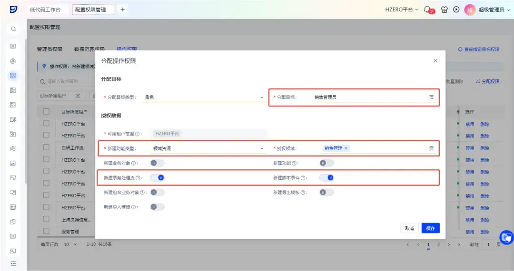Select the 配置权限管理 tab
Viewport: 514px width, 271px height.
click(x=93, y=10)
